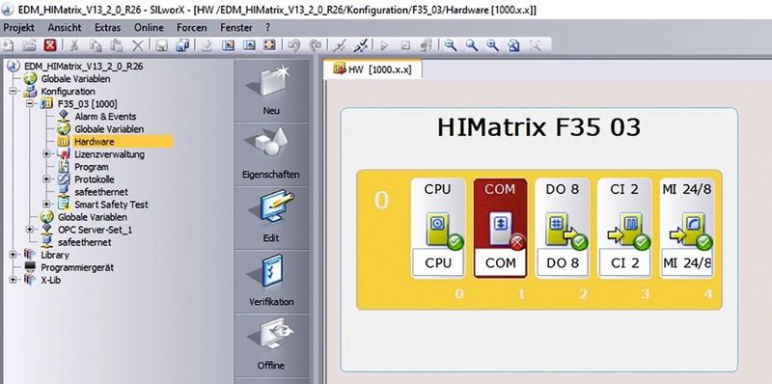This screenshot has height=384, width=772.
Task: Collapse the Konfiguration tree node
Action: tap(13, 92)
